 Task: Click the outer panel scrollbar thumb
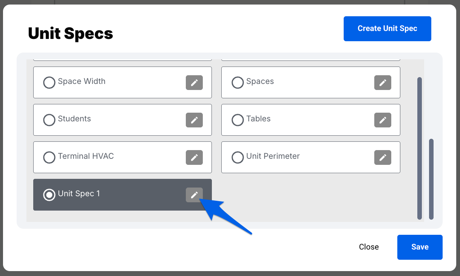pos(431,179)
